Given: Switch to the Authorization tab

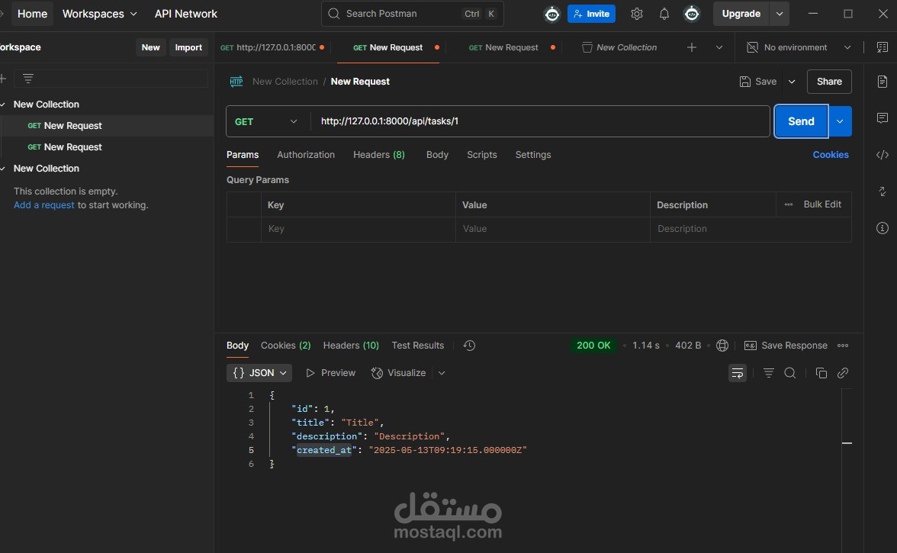Looking at the screenshot, I should point(305,154).
